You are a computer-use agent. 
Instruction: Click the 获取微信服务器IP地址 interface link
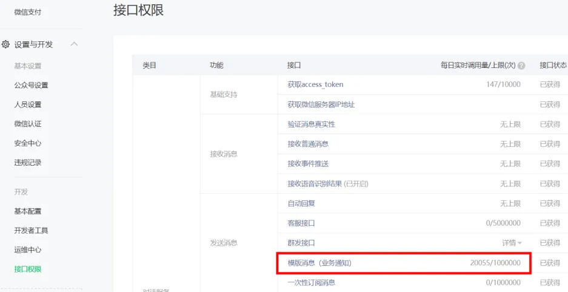(321, 104)
